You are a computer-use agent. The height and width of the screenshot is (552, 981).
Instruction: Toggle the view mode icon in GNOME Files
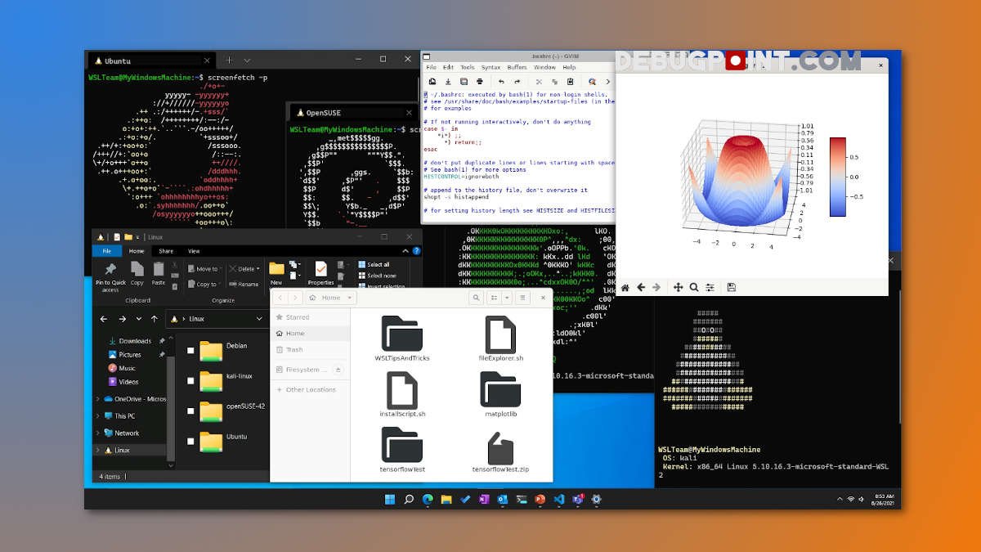pos(495,298)
